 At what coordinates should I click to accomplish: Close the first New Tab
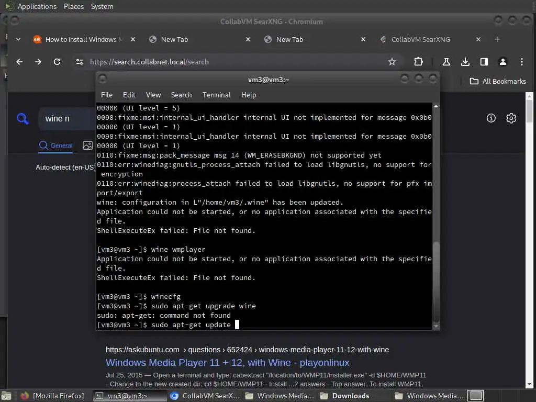point(248,39)
